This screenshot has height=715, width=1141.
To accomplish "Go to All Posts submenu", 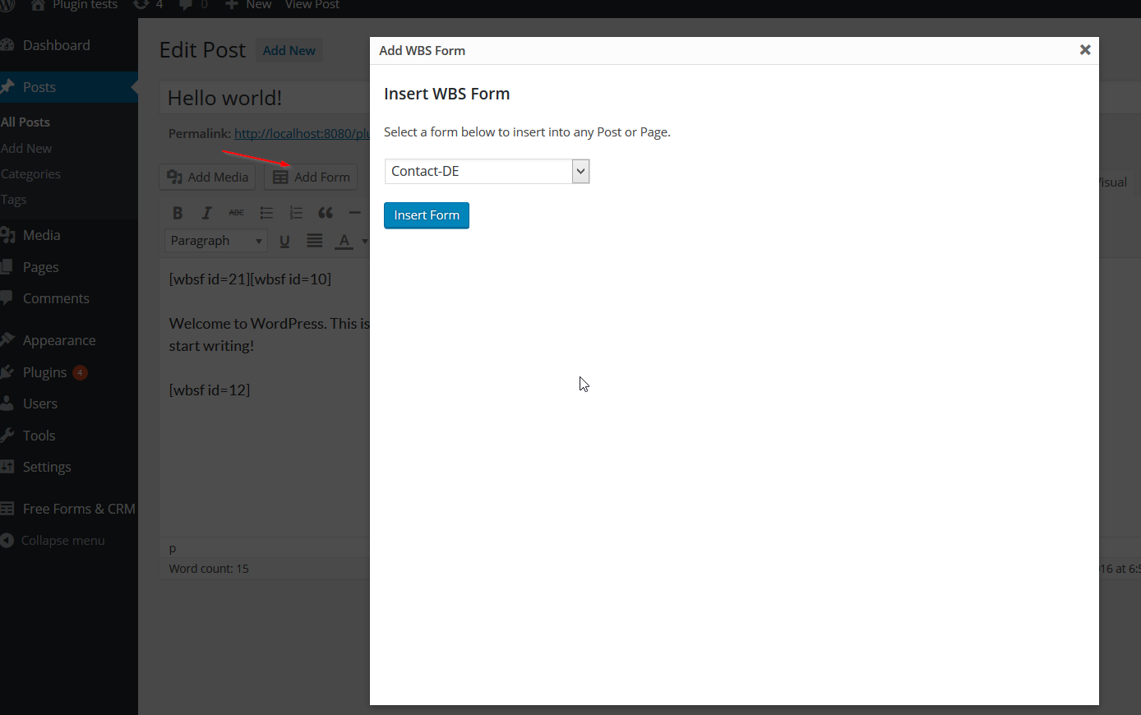I will [x=25, y=122].
